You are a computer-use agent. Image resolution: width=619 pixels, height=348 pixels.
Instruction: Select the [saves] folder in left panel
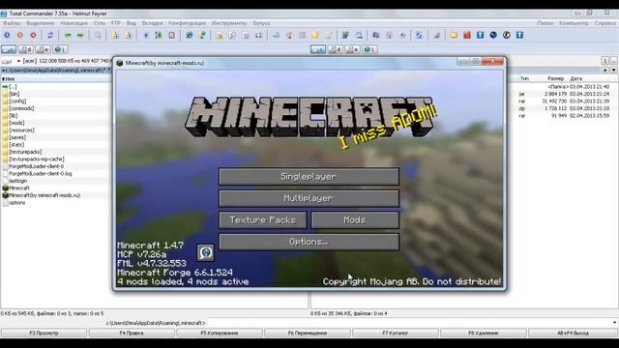17,137
